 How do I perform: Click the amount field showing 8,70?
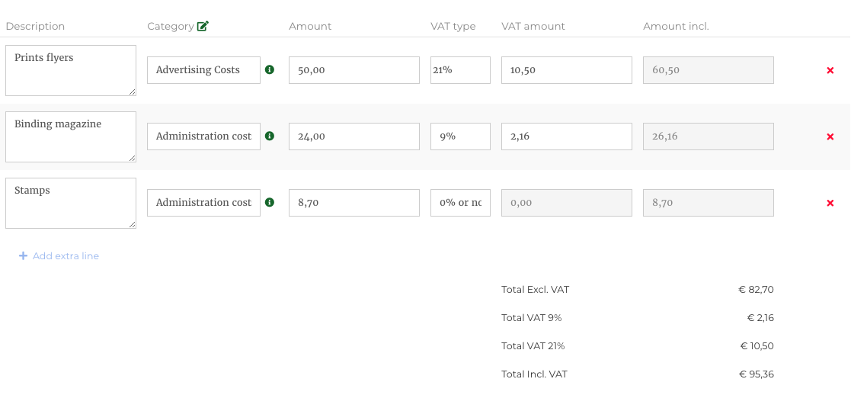354,202
